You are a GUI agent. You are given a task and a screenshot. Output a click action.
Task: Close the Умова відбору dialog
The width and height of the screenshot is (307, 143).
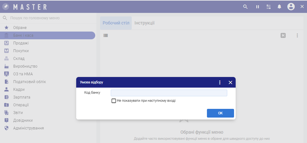coord(230,82)
